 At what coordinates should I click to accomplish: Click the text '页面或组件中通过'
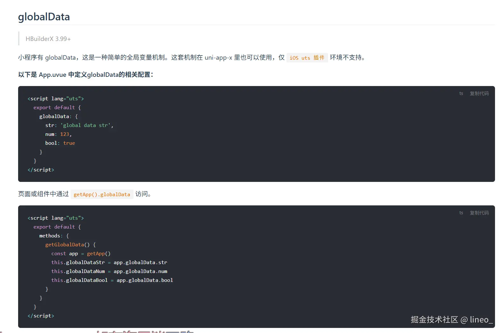coord(44,194)
